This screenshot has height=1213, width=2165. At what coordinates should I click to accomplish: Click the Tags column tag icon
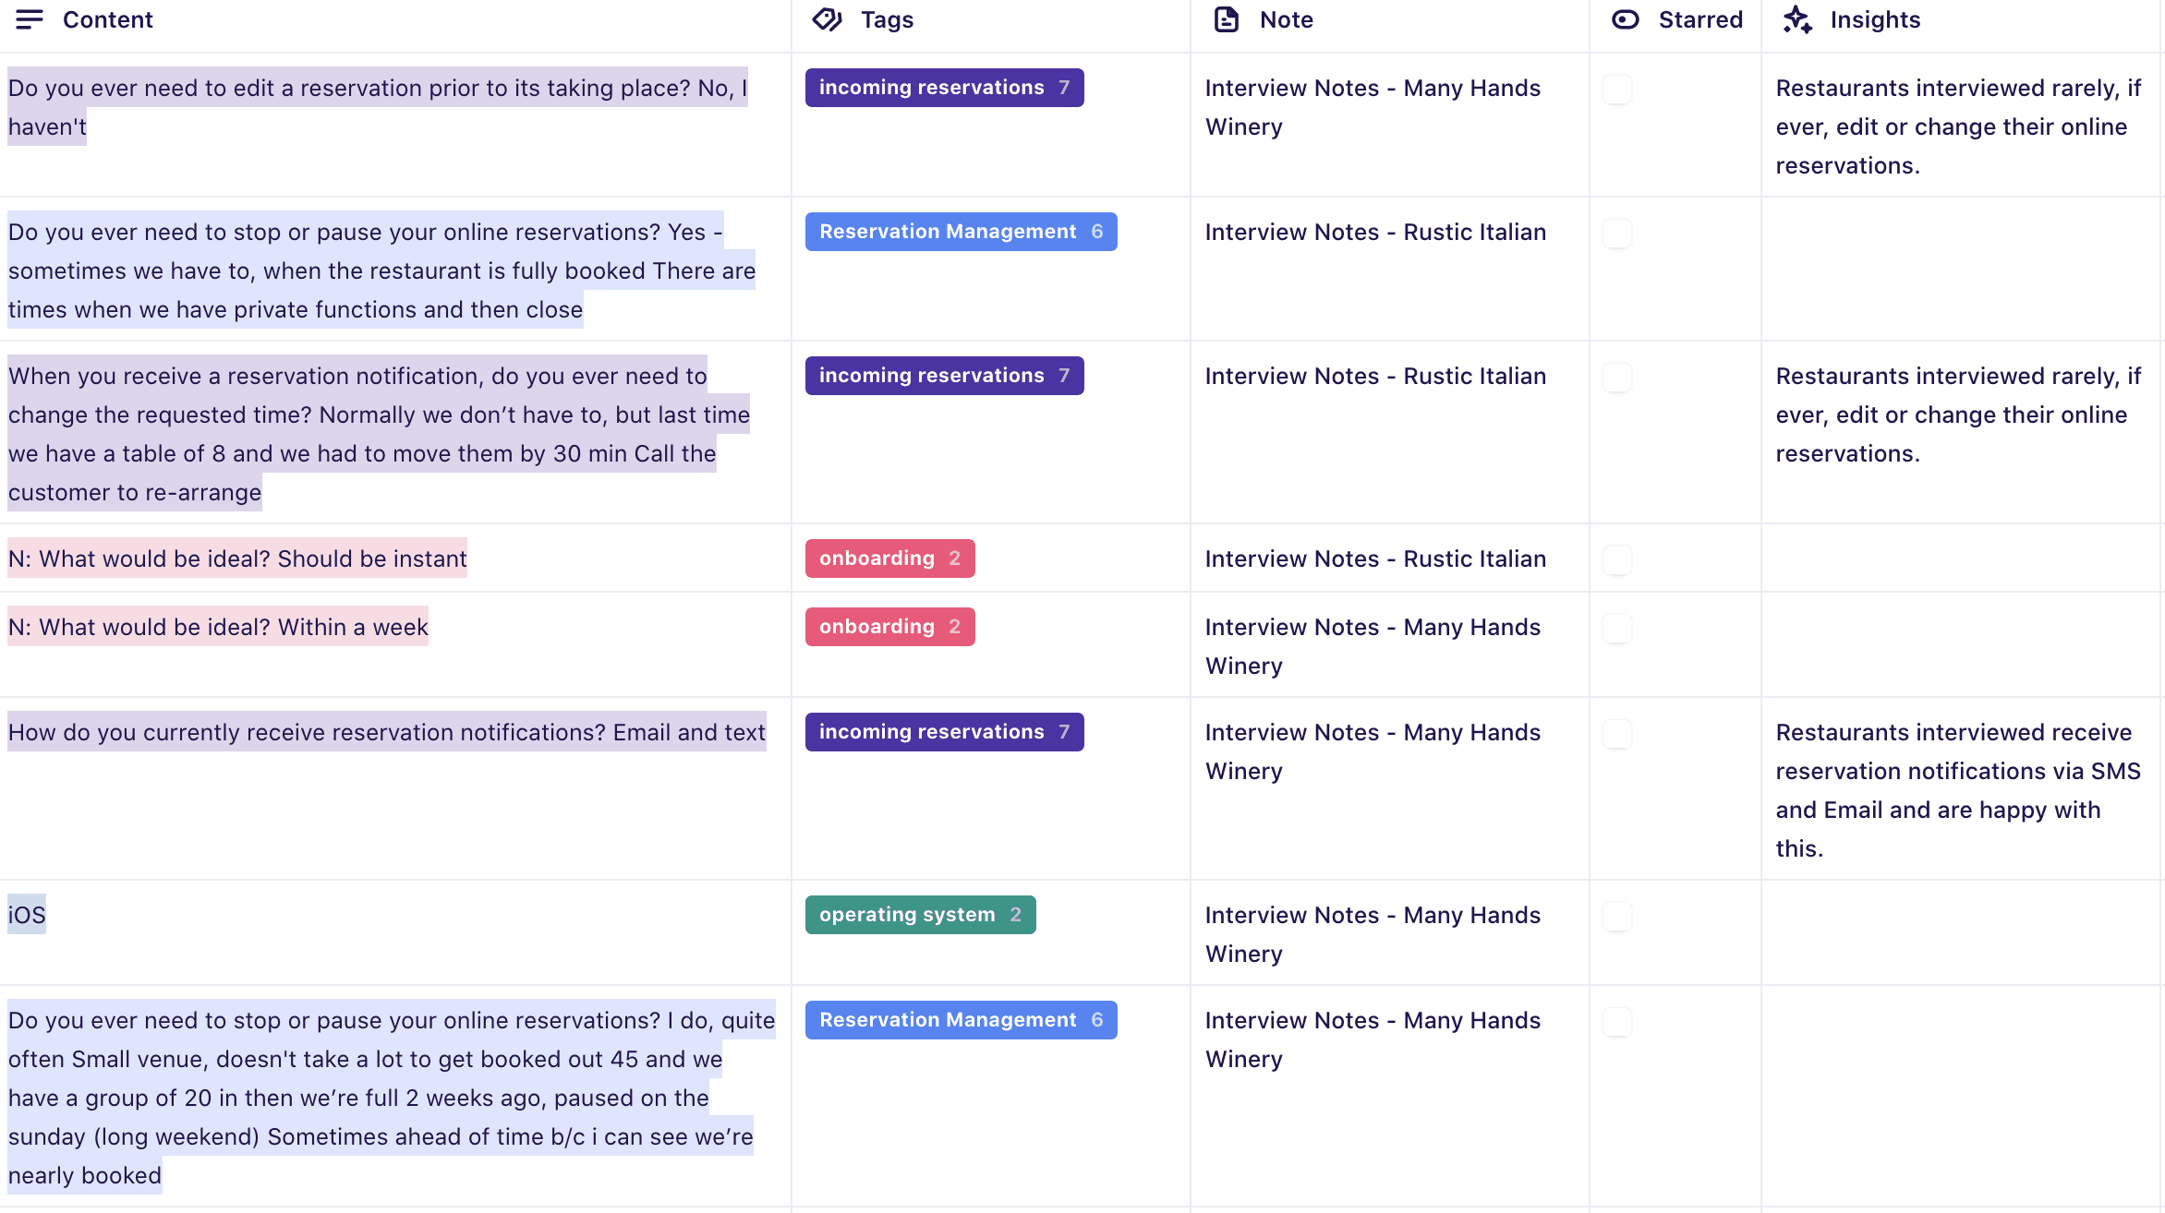pyautogui.click(x=827, y=19)
